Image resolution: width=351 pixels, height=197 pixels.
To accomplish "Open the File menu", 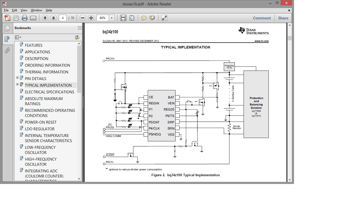I will (6, 10).
